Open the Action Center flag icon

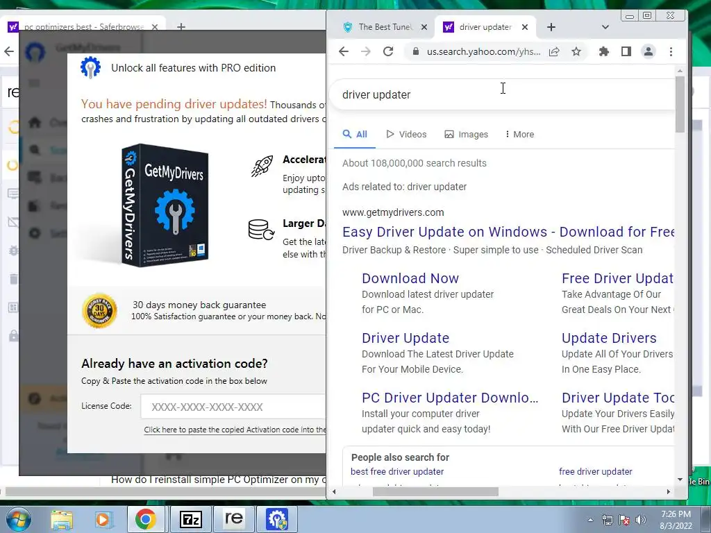(624, 520)
